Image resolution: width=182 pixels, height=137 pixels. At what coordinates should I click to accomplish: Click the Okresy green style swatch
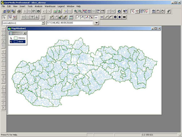16,38
